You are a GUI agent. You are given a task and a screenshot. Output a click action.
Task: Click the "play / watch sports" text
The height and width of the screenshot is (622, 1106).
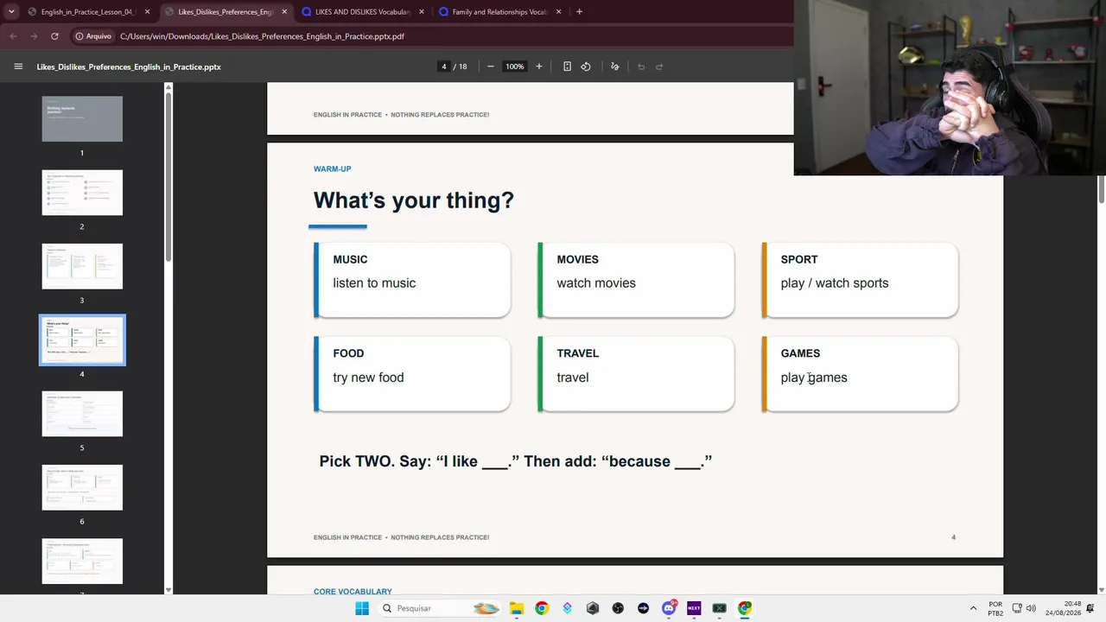pos(834,283)
